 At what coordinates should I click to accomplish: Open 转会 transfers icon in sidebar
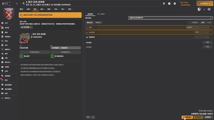coord(2,80)
